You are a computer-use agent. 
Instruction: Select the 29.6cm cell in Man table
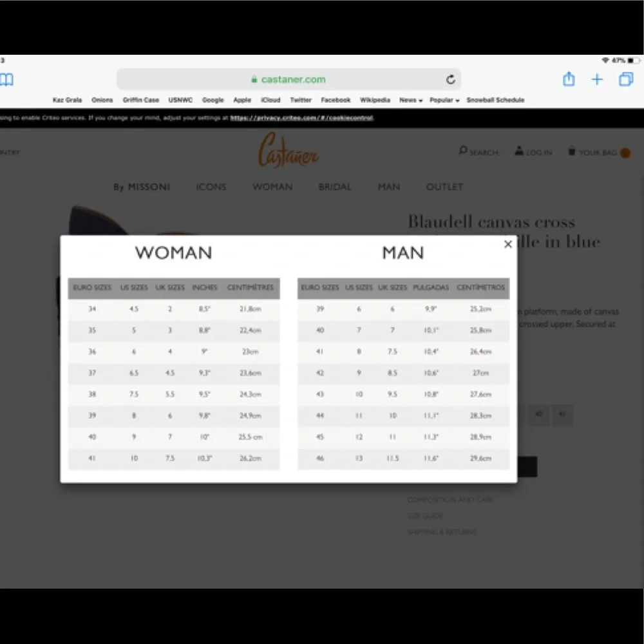(x=480, y=459)
